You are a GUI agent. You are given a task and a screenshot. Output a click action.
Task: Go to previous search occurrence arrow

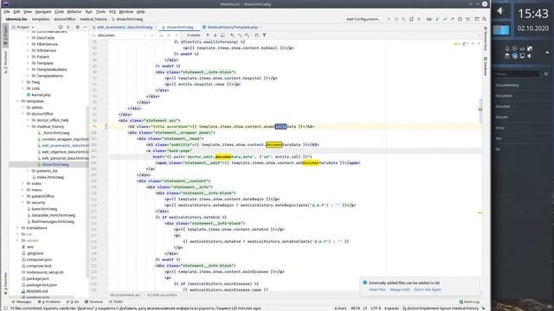pos(208,35)
